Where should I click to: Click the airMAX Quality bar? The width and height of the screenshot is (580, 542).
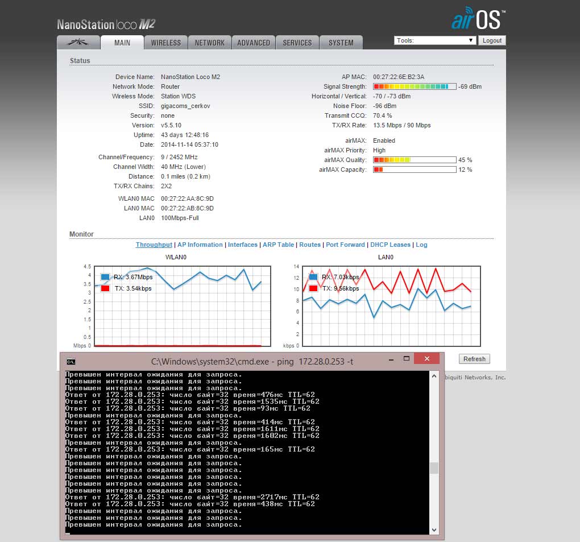point(415,160)
